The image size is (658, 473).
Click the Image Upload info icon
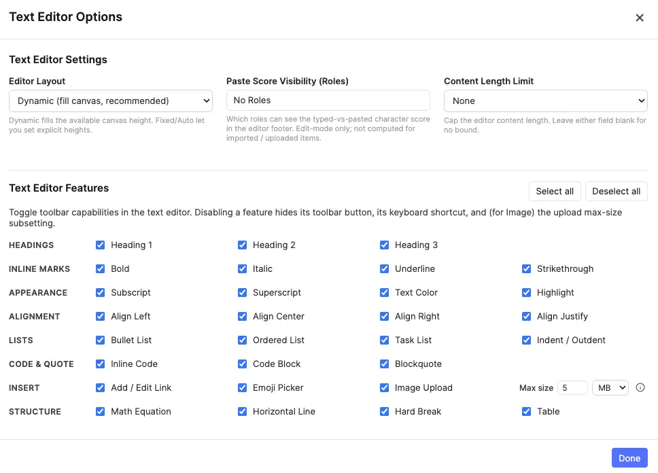[x=640, y=387]
